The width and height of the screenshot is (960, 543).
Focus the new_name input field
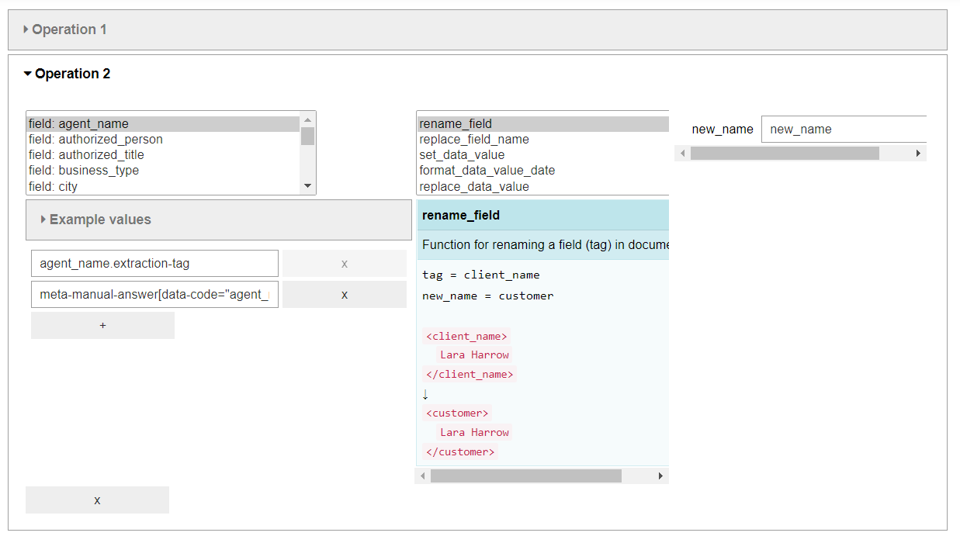pos(844,130)
